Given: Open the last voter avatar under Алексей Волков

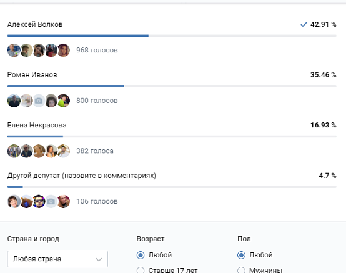Looking at the screenshot, I should coord(64,50).
